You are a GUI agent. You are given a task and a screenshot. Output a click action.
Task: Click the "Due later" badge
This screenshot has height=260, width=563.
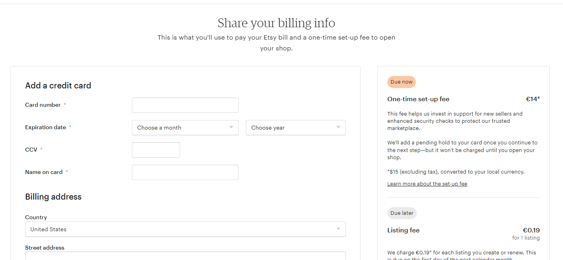[402, 213]
